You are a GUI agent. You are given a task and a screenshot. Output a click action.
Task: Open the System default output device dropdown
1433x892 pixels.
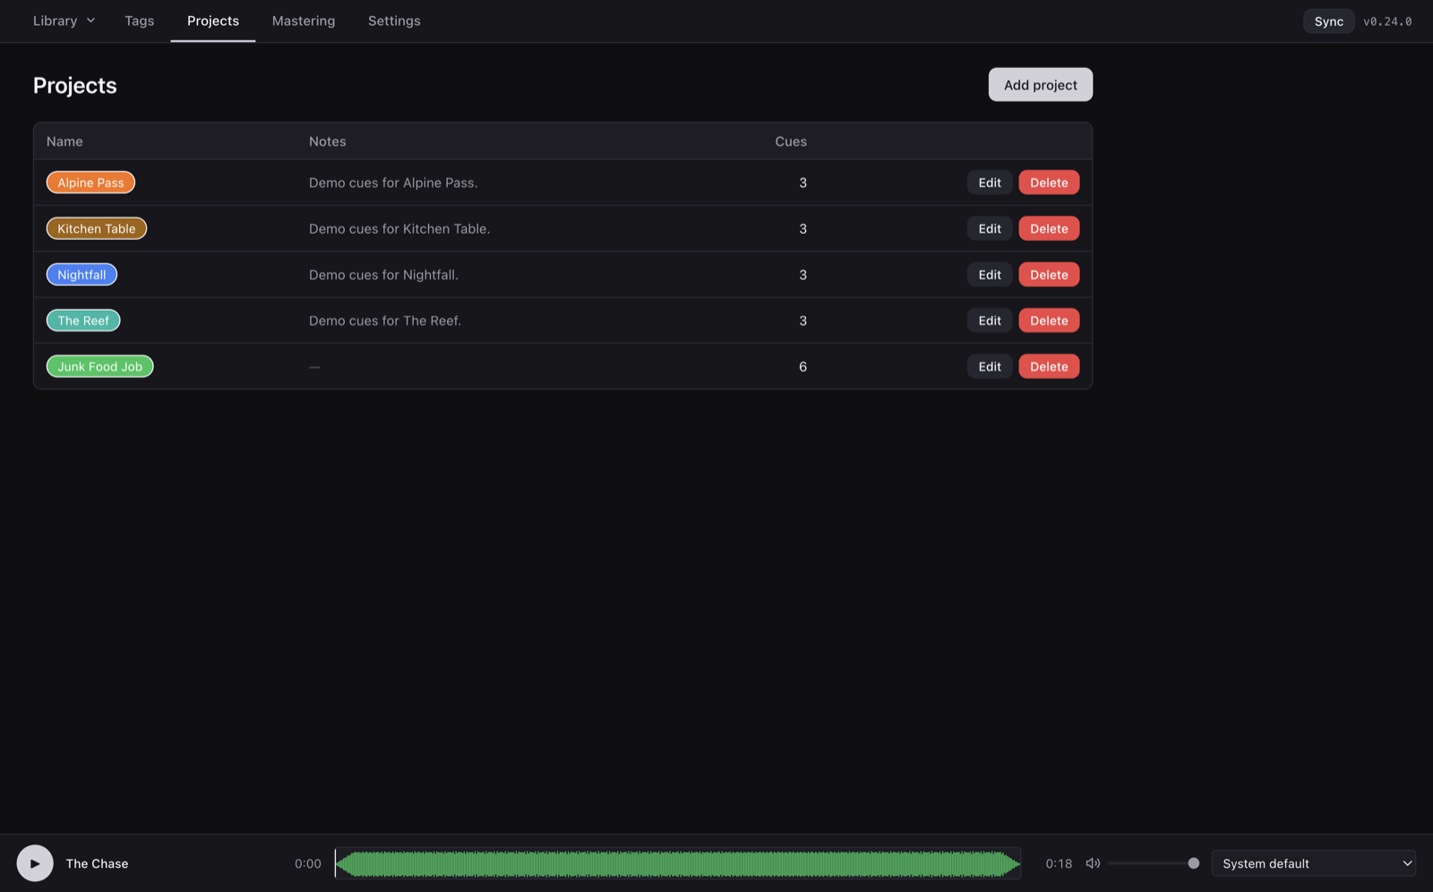click(1313, 863)
